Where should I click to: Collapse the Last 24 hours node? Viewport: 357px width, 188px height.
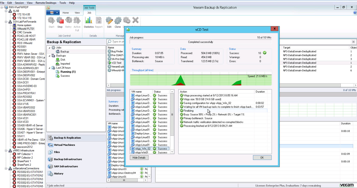(x=49, y=68)
